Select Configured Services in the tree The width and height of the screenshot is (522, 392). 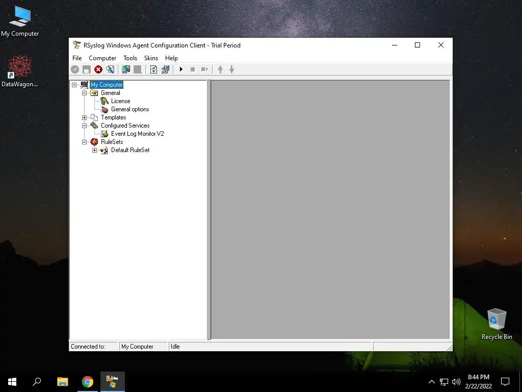click(125, 126)
